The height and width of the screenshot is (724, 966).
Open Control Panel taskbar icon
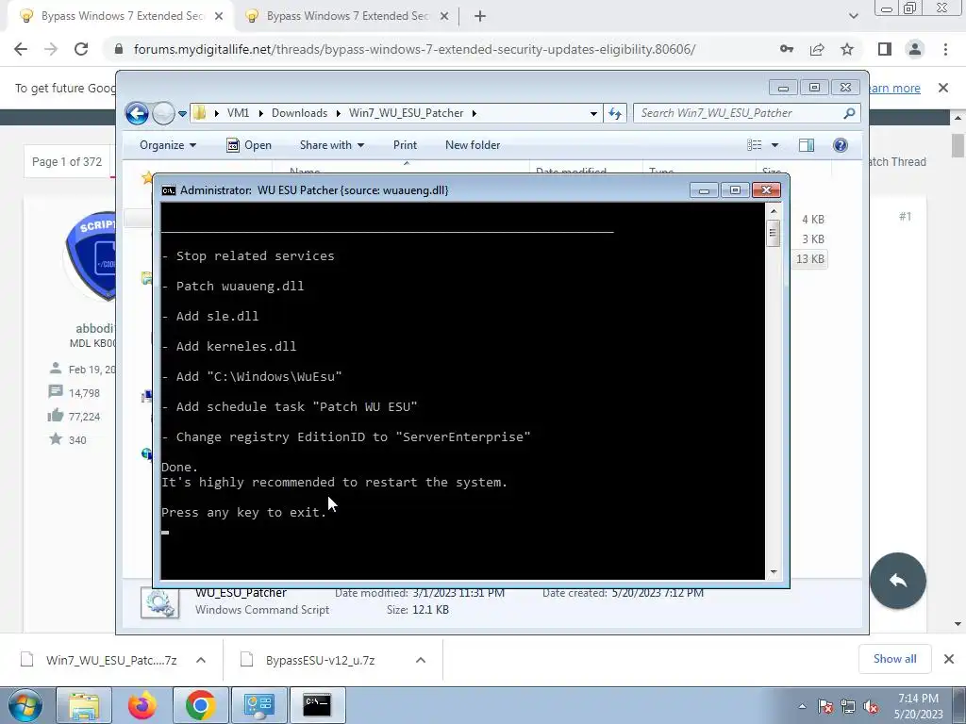tap(258, 705)
